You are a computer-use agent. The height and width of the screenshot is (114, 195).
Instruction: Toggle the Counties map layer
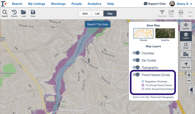pos(136,53)
